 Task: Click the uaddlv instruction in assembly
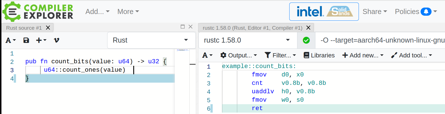click(263, 92)
